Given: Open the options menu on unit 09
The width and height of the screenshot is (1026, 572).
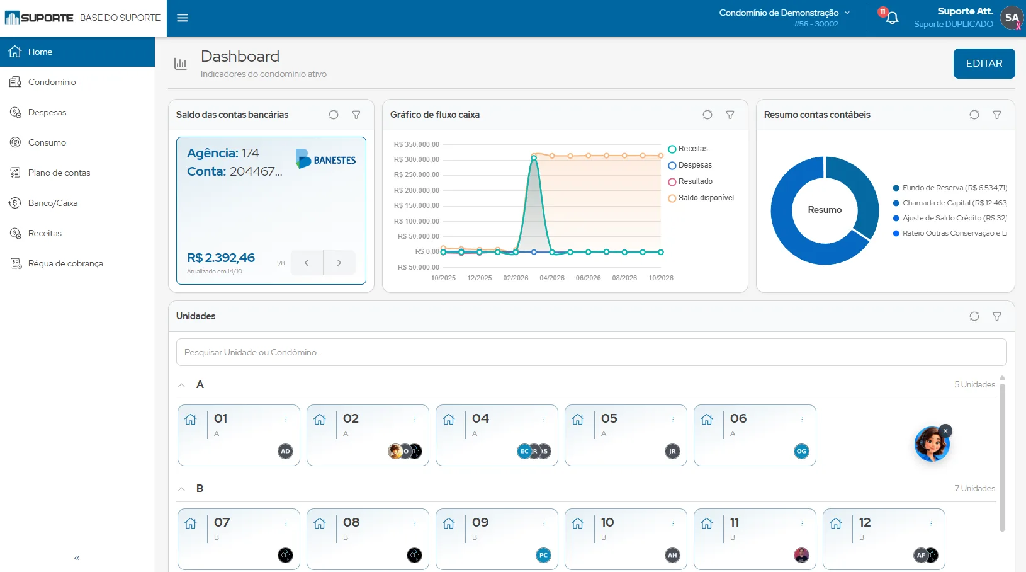Looking at the screenshot, I should click(544, 523).
